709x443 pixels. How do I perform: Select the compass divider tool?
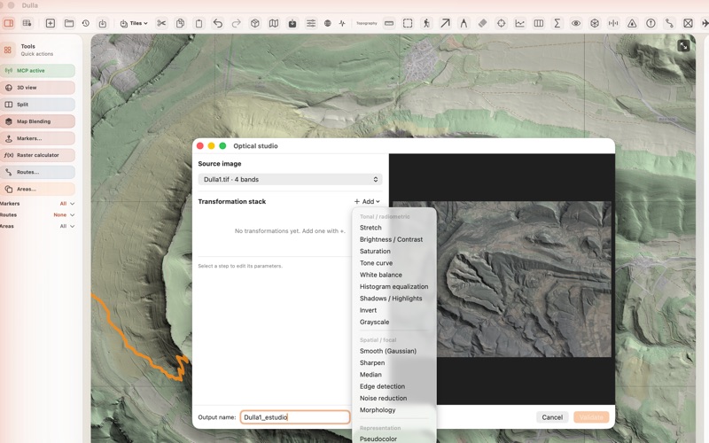coord(464,23)
